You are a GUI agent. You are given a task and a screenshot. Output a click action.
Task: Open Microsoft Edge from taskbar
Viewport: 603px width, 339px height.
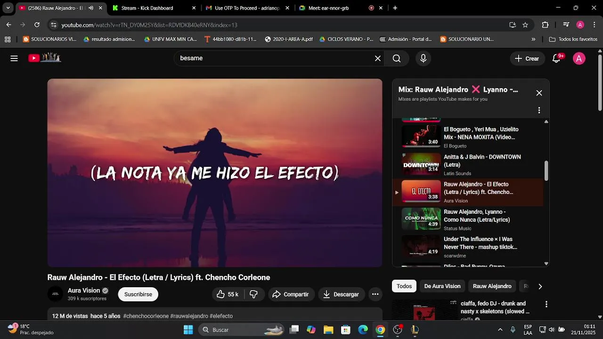[x=363, y=330]
